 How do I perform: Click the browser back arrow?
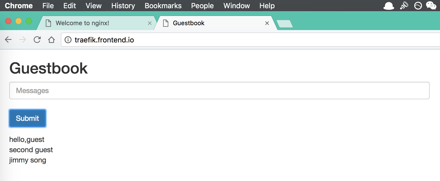(8, 40)
